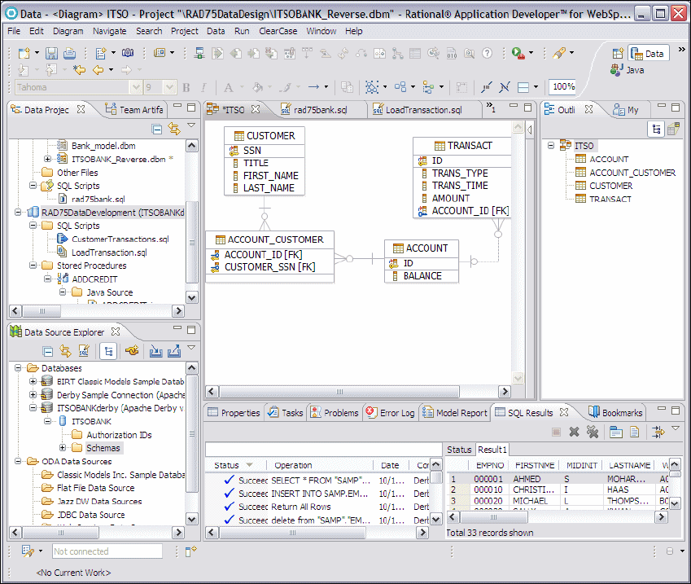The height and width of the screenshot is (584, 691).
Task: Click the Print icon in the toolbar
Action: coord(69,53)
